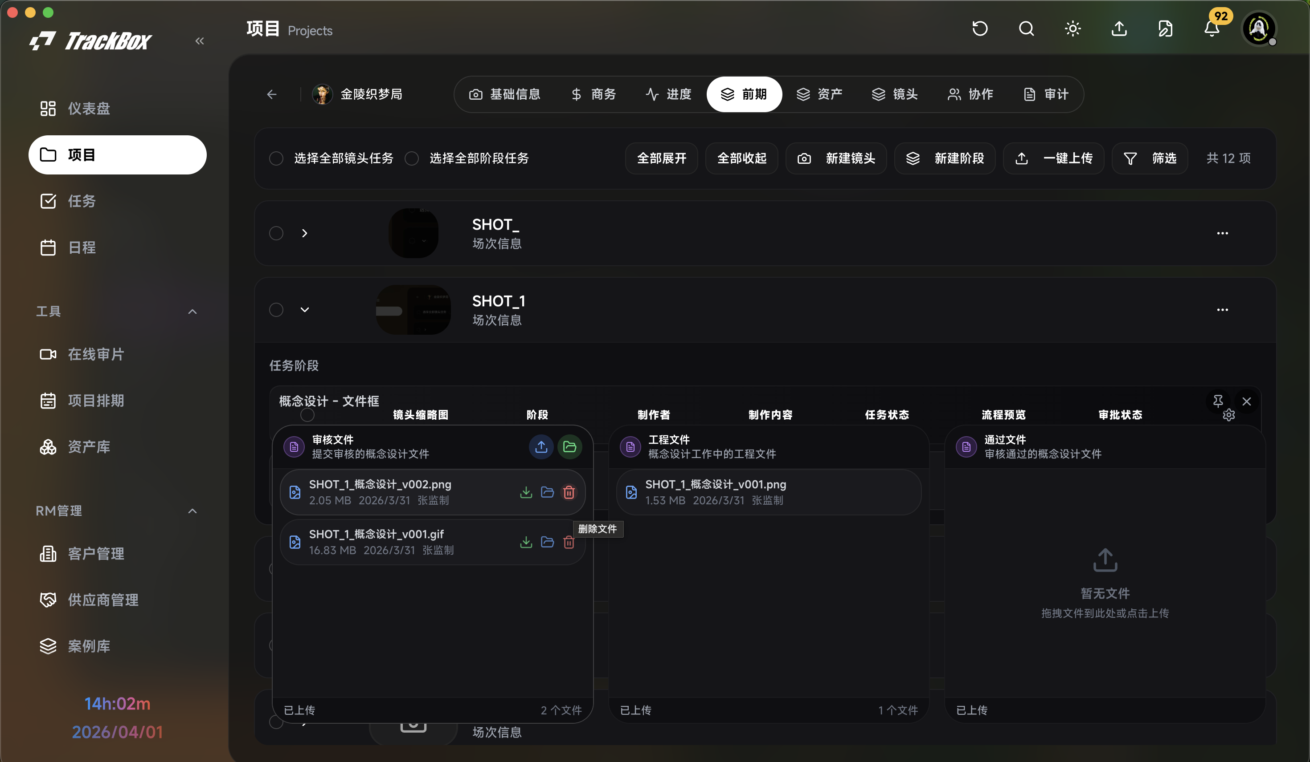1310x762 pixels.
Task: Switch to 协作 tab
Action: coord(970,94)
